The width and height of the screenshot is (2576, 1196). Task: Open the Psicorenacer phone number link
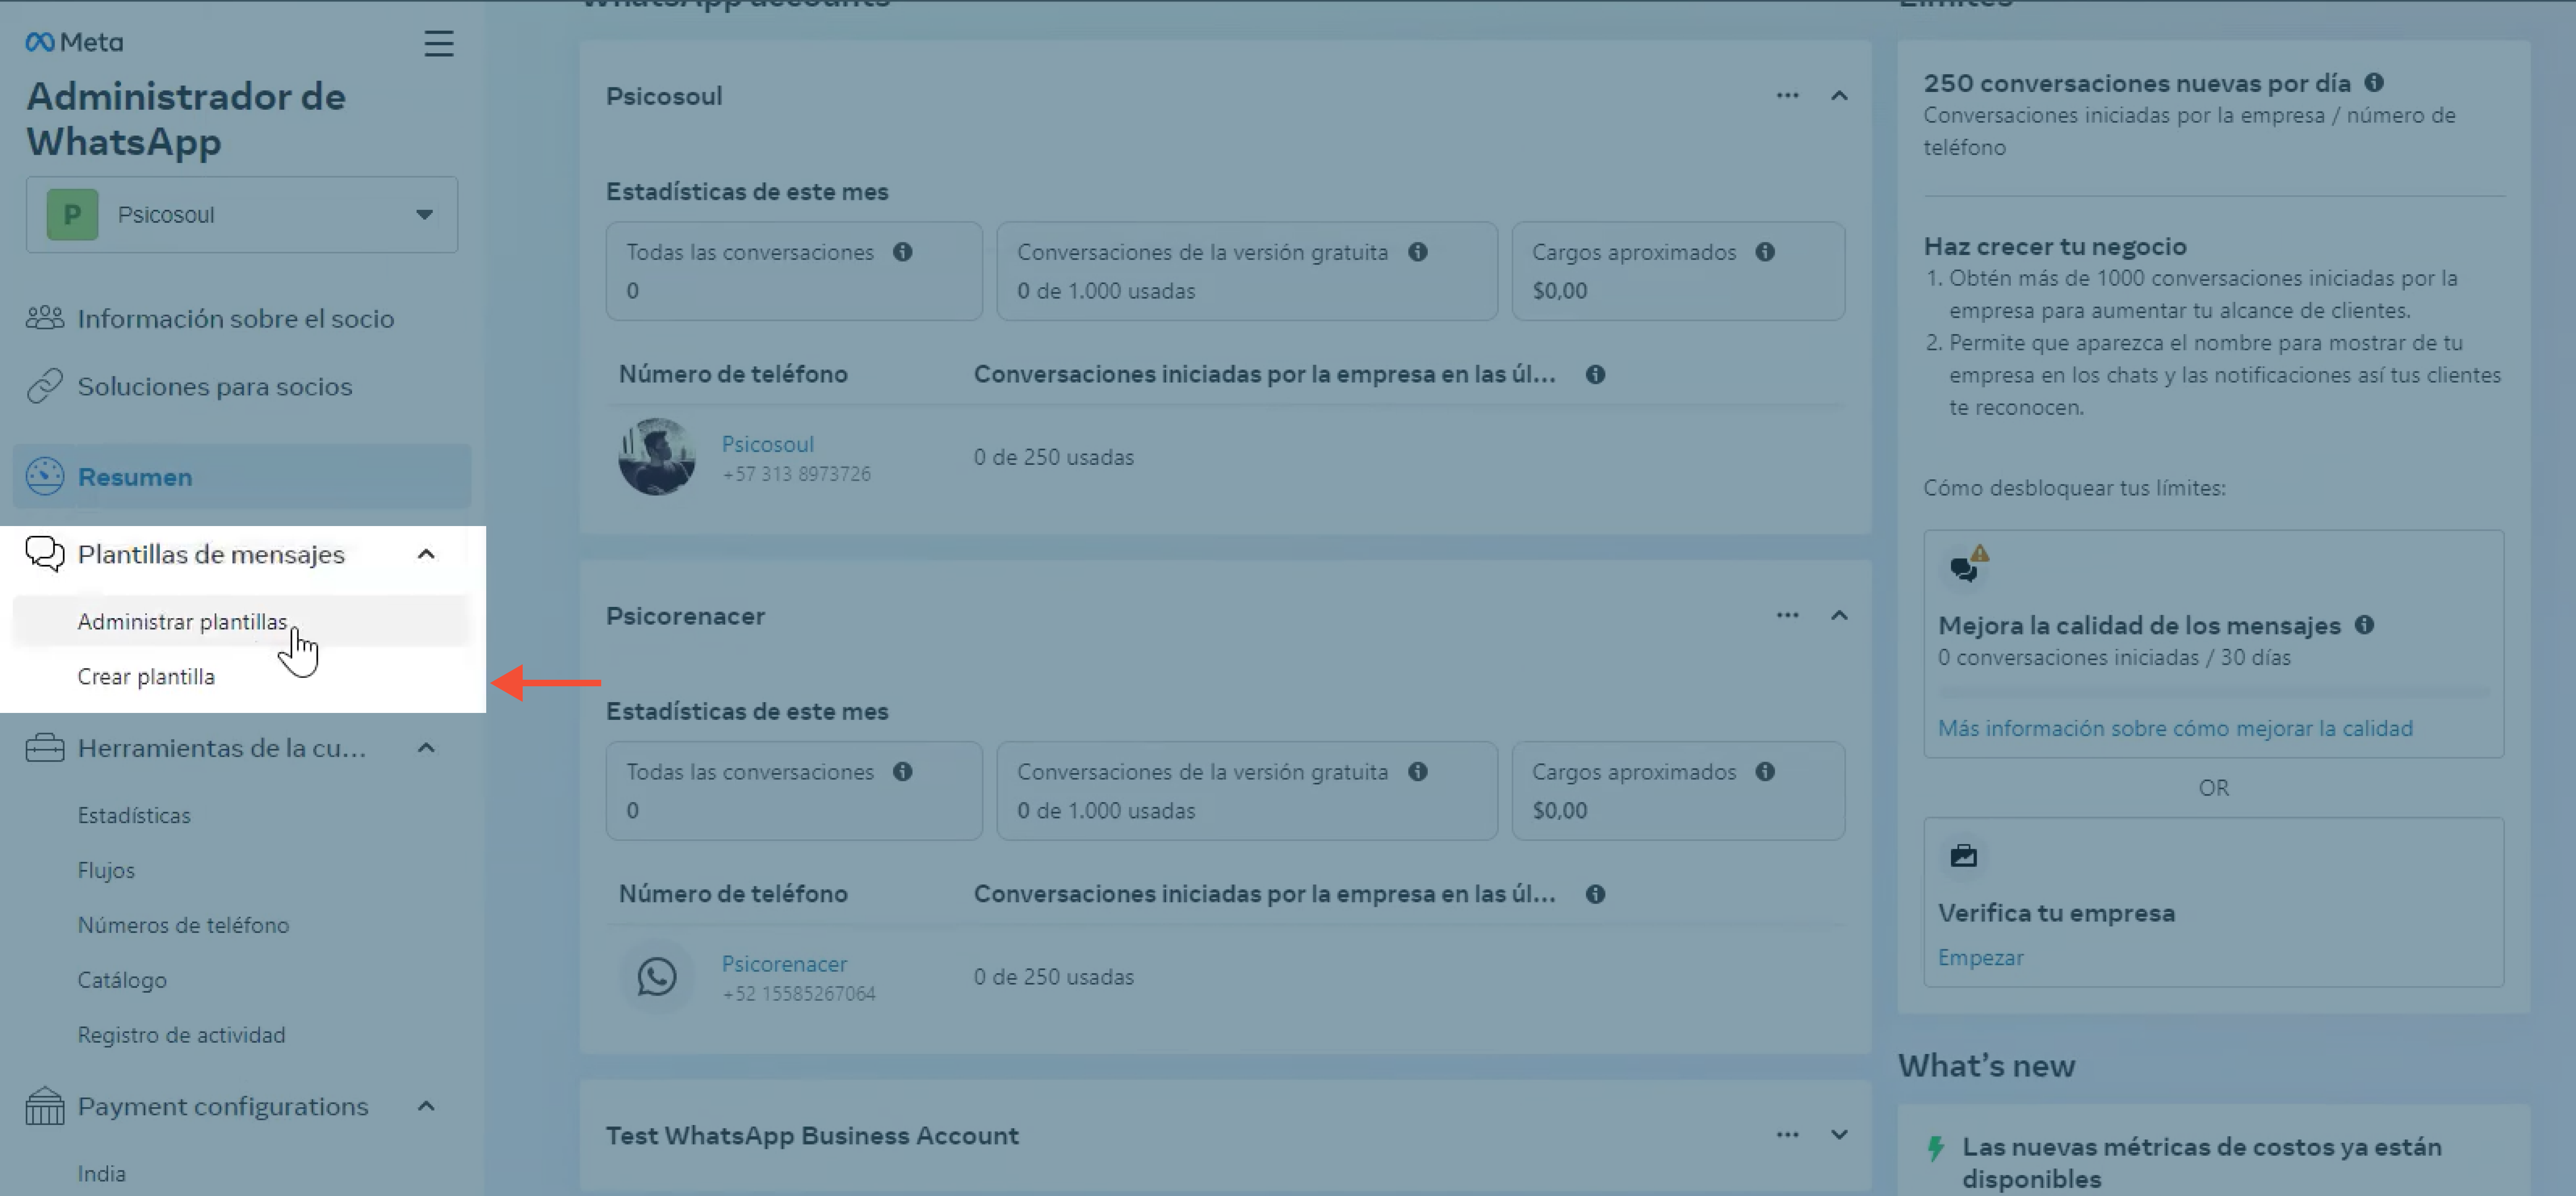[785, 963]
